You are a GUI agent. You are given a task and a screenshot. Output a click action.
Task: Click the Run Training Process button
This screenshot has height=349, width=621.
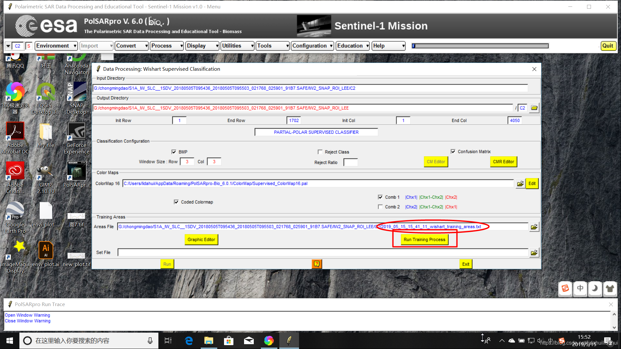(424, 240)
